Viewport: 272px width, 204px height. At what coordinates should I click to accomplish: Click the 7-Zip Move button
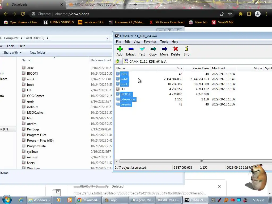tap(164, 51)
